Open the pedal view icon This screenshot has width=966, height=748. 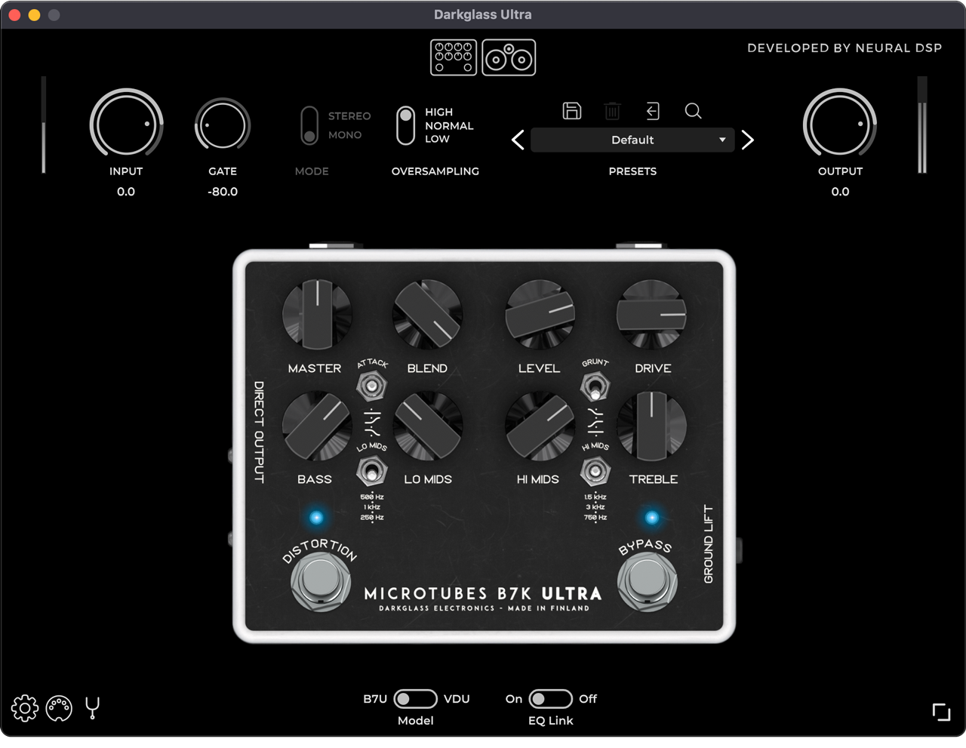[x=454, y=57]
